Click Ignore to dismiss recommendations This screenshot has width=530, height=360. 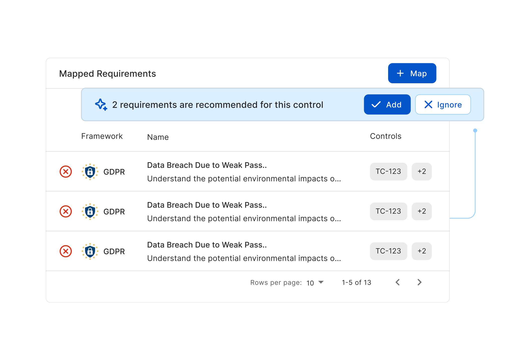[x=443, y=104]
